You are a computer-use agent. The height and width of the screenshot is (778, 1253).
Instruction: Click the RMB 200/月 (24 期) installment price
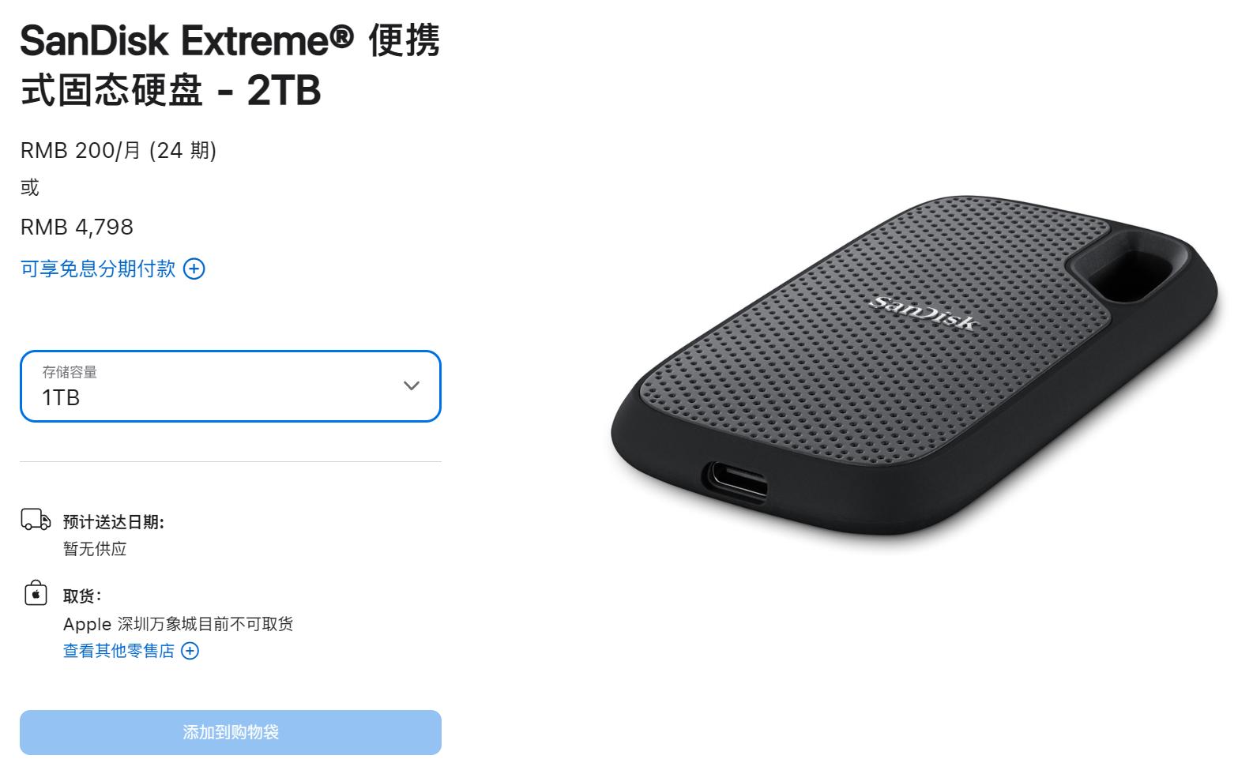[x=119, y=150]
